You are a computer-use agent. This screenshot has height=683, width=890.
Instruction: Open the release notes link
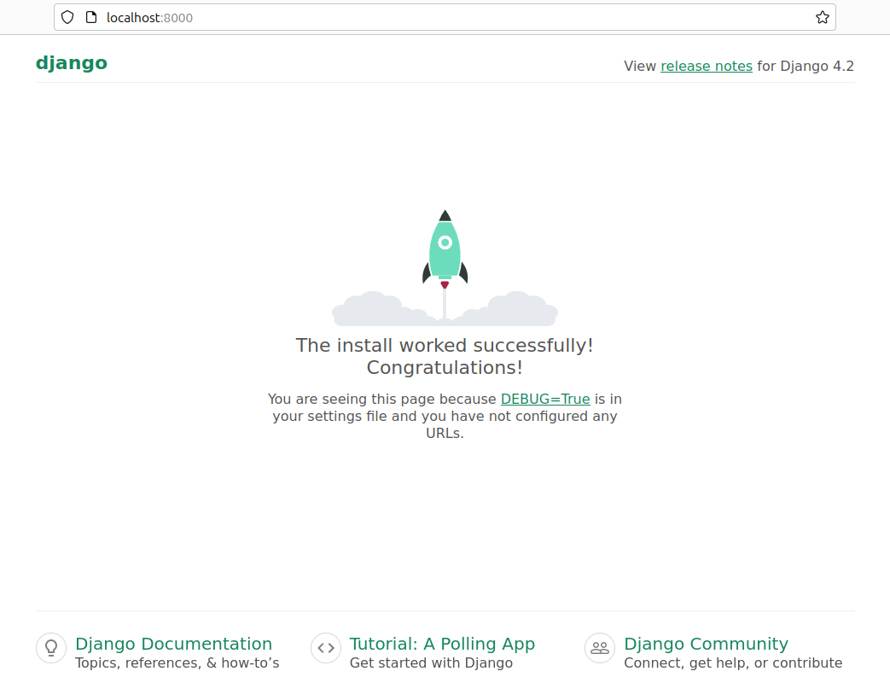pos(706,66)
